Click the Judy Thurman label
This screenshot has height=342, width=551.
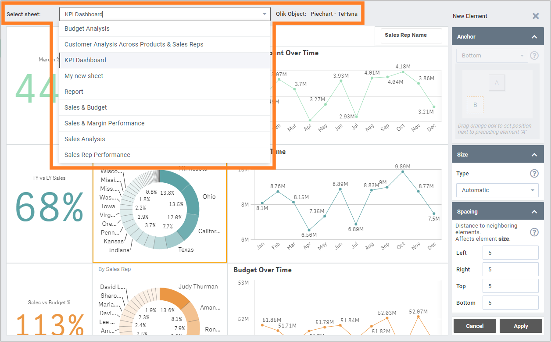[x=198, y=286]
